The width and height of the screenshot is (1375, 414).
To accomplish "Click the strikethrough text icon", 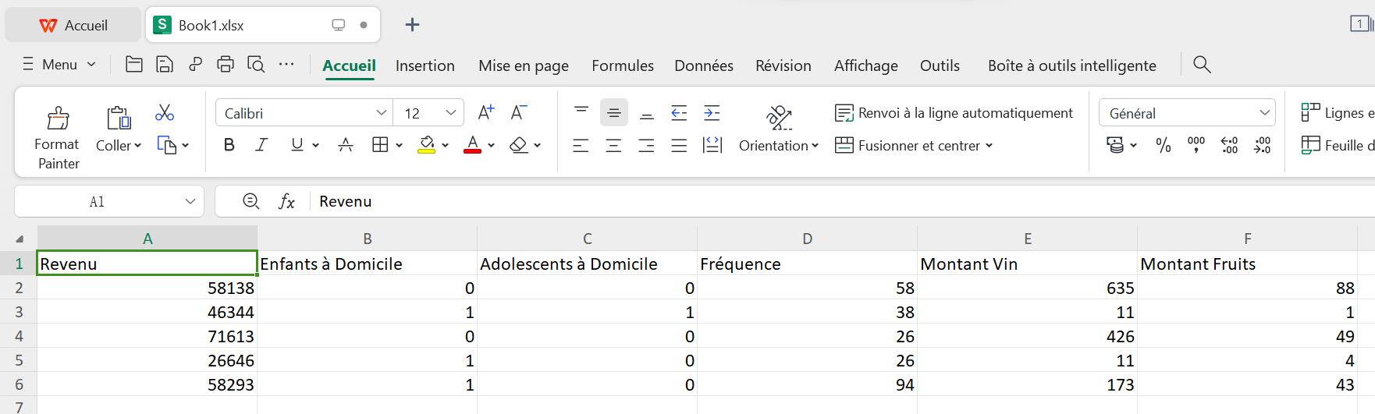I will [346, 145].
